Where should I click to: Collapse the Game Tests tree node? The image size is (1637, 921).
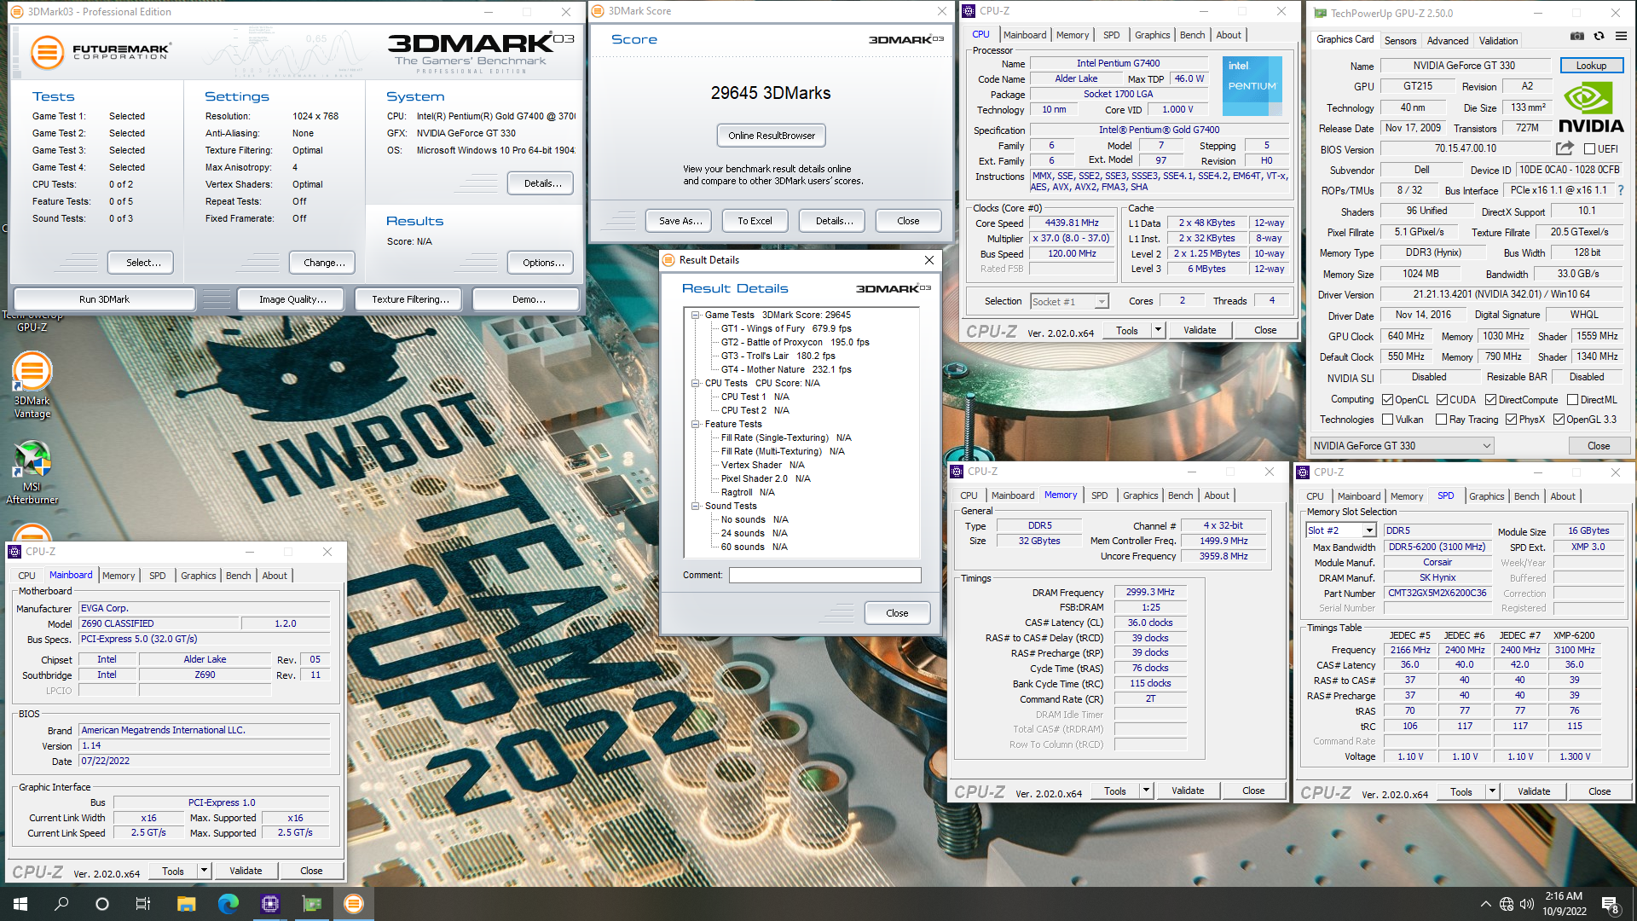click(696, 315)
